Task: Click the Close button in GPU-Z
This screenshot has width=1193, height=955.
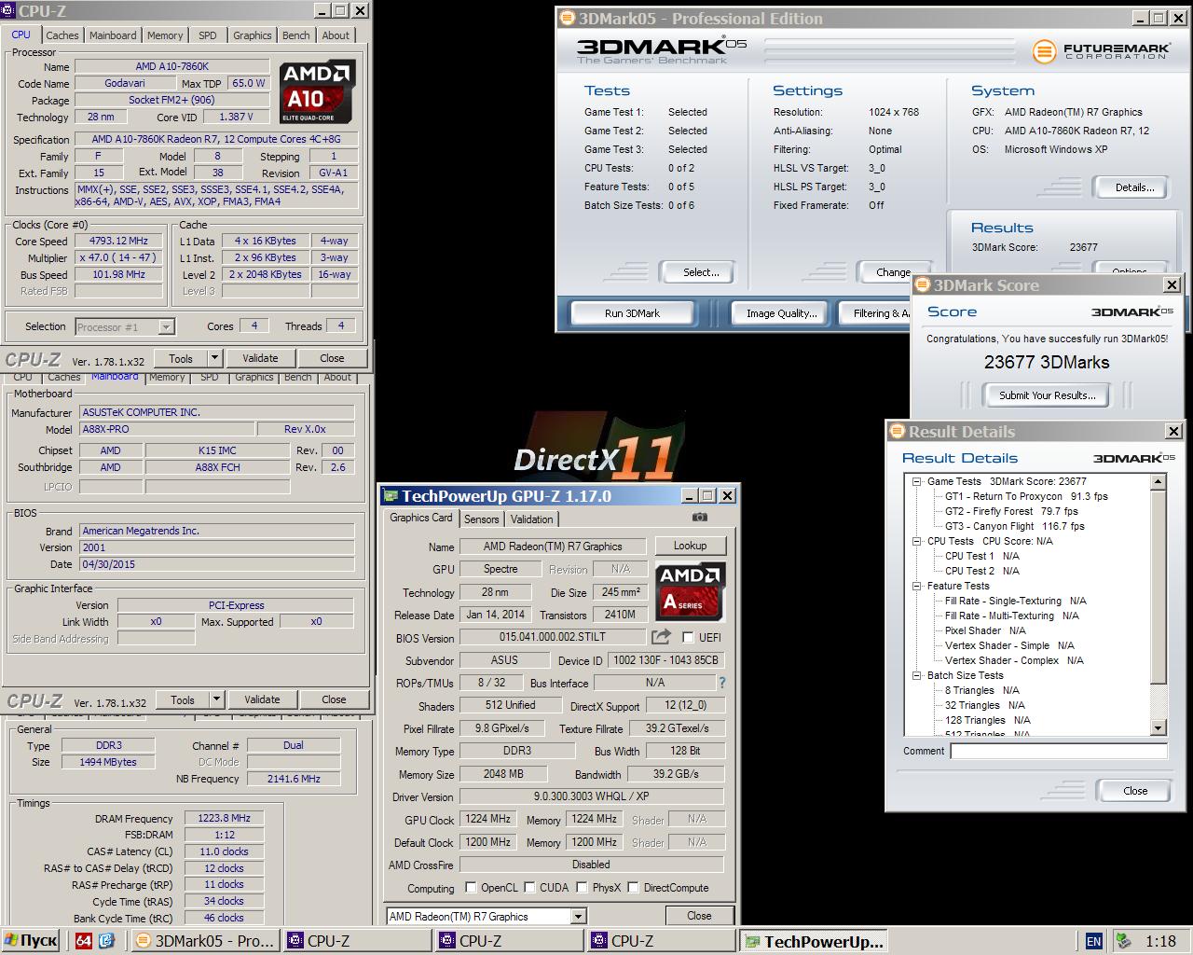Action: (699, 916)
